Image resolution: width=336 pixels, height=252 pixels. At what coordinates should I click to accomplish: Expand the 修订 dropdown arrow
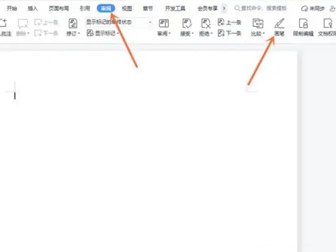(79, 34)
